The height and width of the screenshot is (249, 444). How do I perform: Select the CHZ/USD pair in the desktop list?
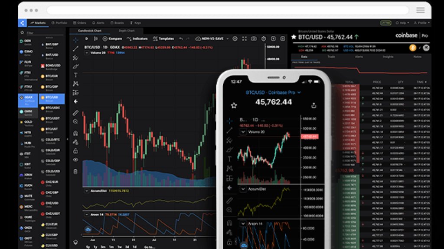(52, 204)
